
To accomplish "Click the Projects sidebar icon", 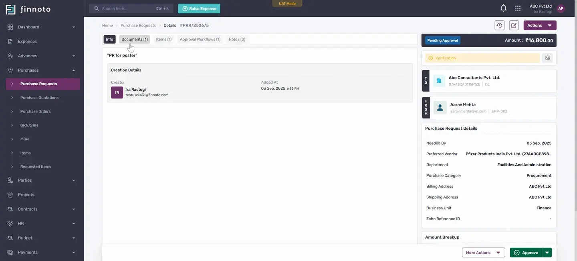I will pyautogui.click(x=10, y=195).
